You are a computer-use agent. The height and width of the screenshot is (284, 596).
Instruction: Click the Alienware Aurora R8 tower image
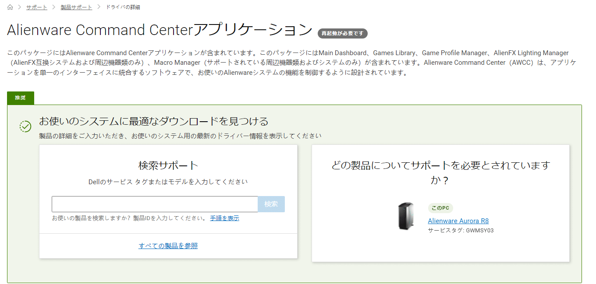click(x=406, y=216)
